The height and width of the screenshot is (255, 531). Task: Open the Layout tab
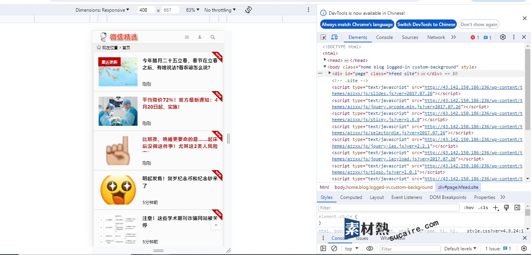tap(377, 197)
